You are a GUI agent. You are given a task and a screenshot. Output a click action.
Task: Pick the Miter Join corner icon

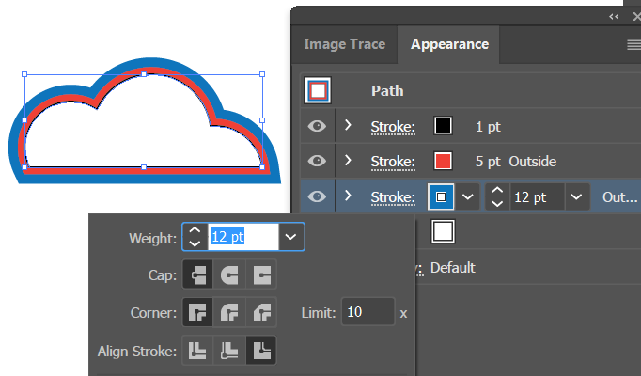tap(197, 313)
